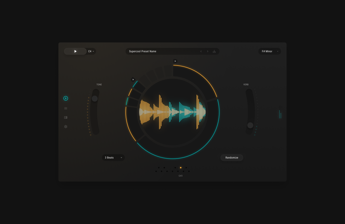This screenshot has width=345, height=224.
Task: Open the 3 Beats dropdown
Action: click(x=113, y=158)
